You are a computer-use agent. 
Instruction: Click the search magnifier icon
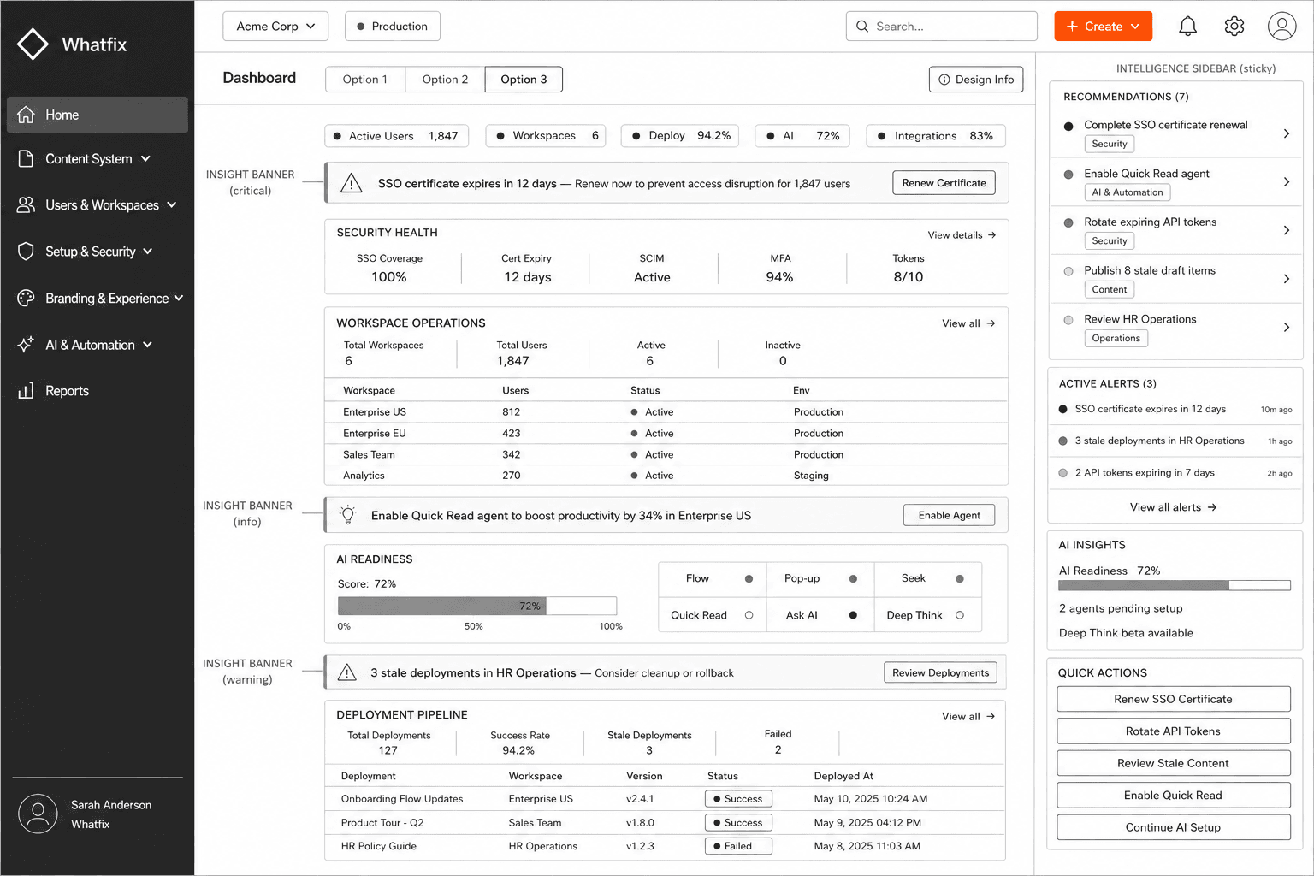(862, 27)
